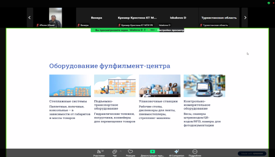275x157 pixels.
Task: Click the Весы, сканеры description text
Action: (x=202, y=120)
